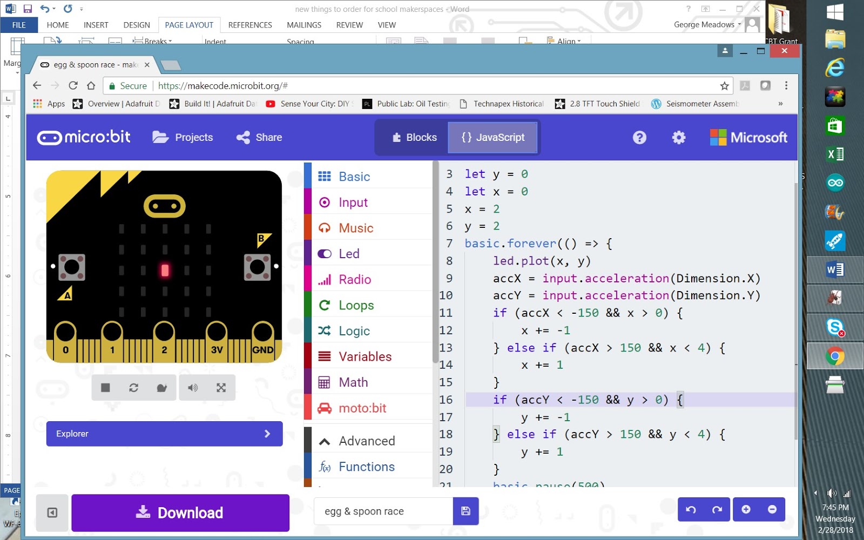Mute the simulator audio
864x540 pixels.
pos(192,388)
